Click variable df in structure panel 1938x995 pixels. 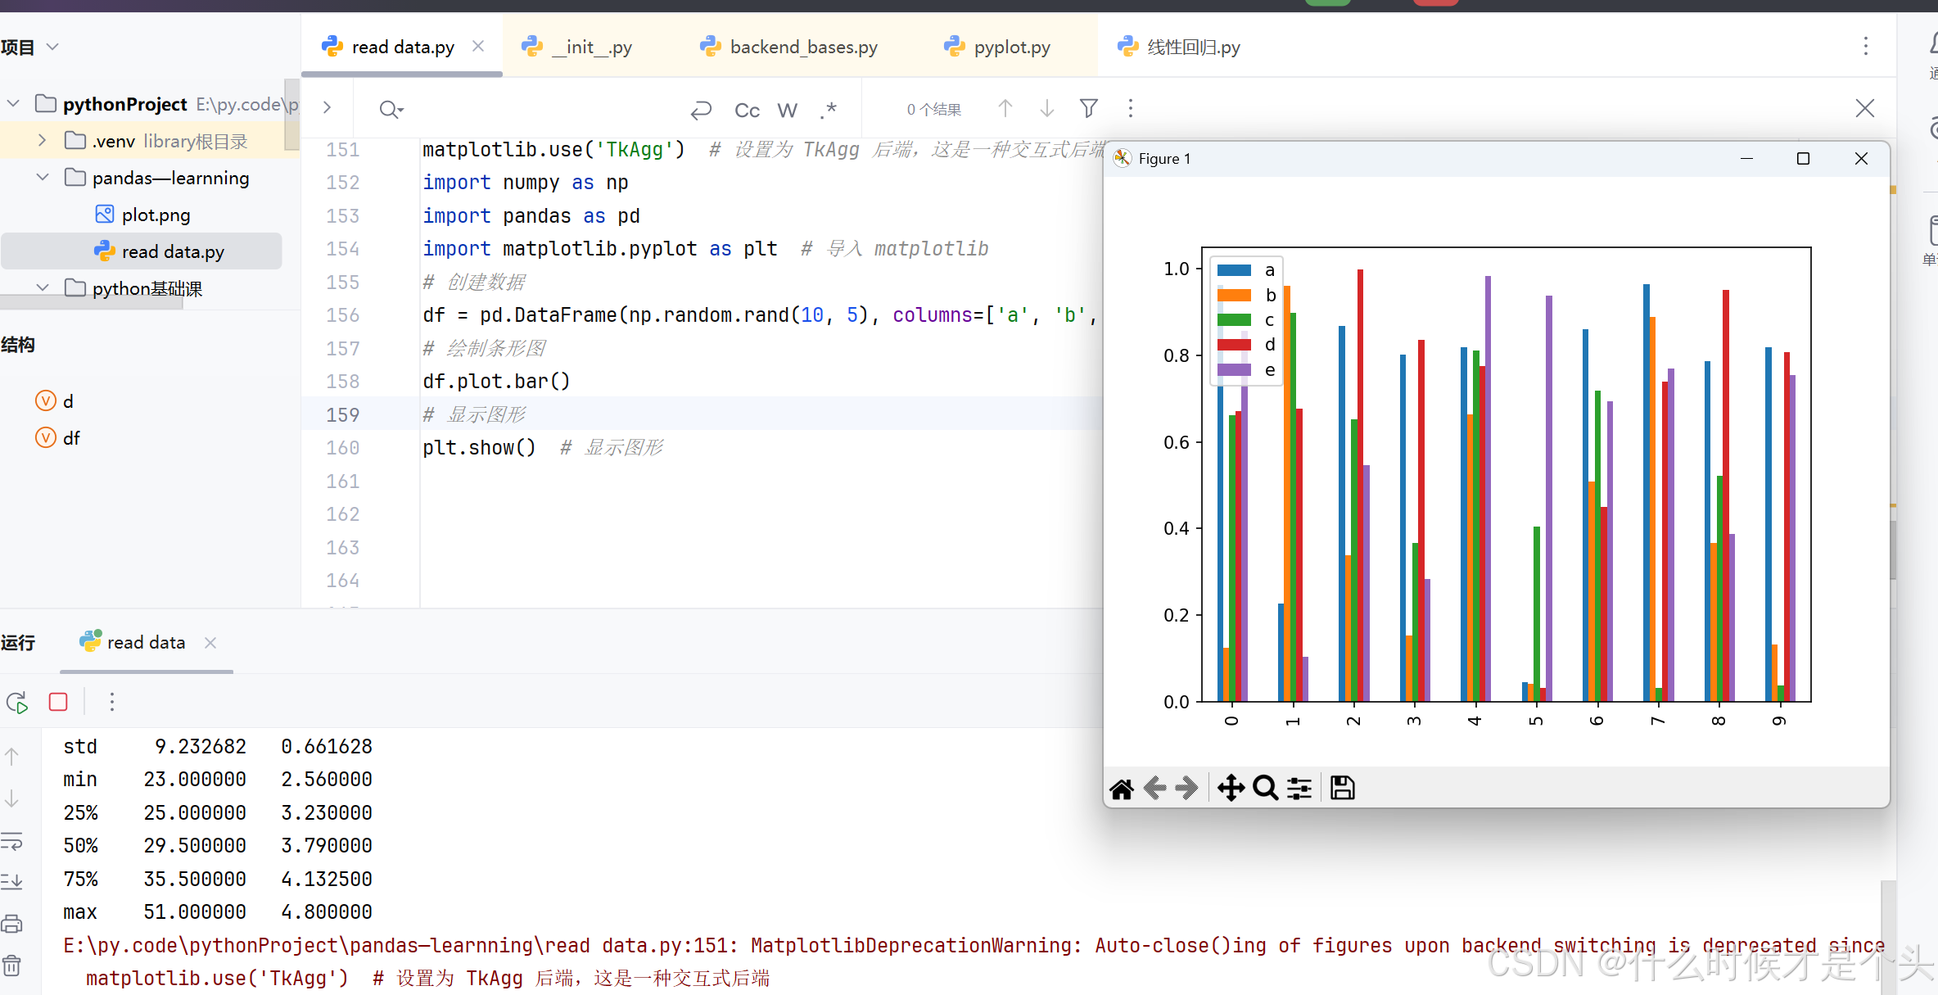71,438
